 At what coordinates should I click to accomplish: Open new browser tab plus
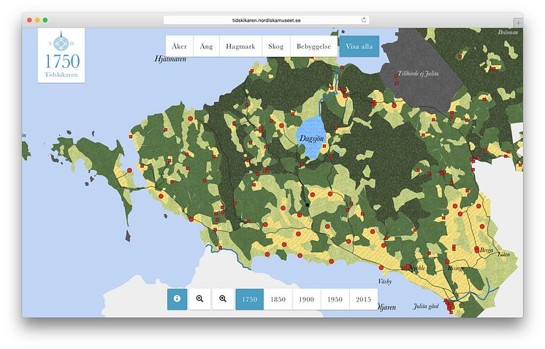click(x=518, y=23)
